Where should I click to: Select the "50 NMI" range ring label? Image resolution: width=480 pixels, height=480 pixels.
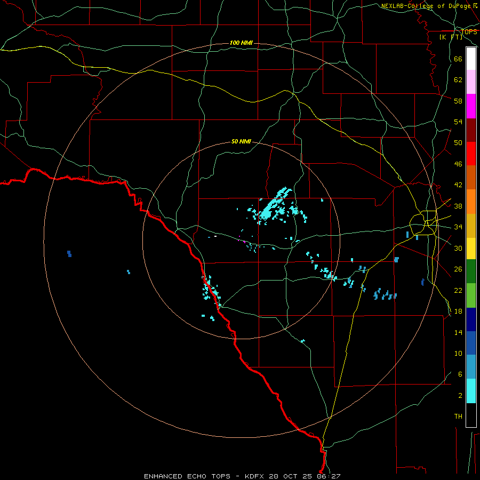click(241, 141)
